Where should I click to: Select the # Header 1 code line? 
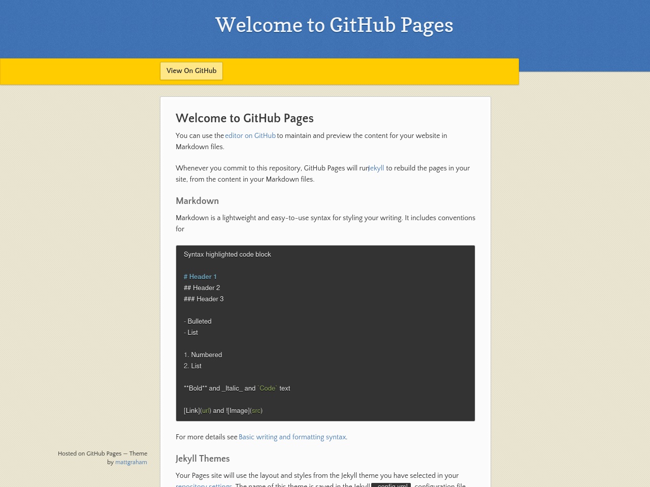click(x=200, y=277)
